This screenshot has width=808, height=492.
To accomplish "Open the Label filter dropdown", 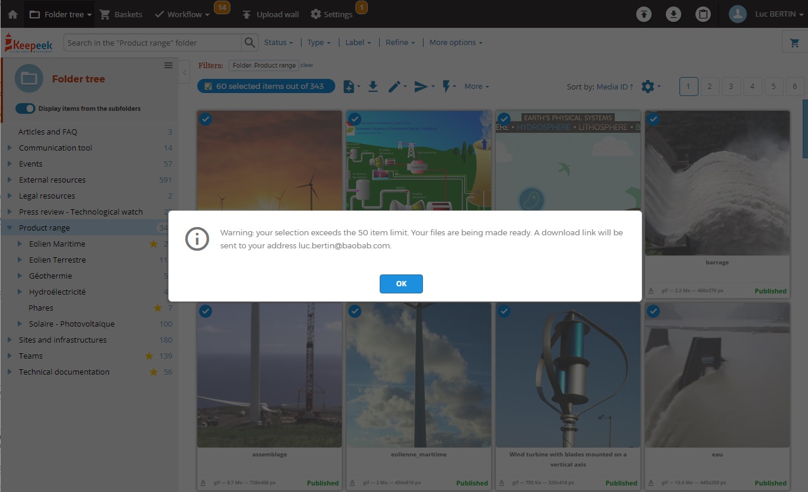I will coord(358,43).
